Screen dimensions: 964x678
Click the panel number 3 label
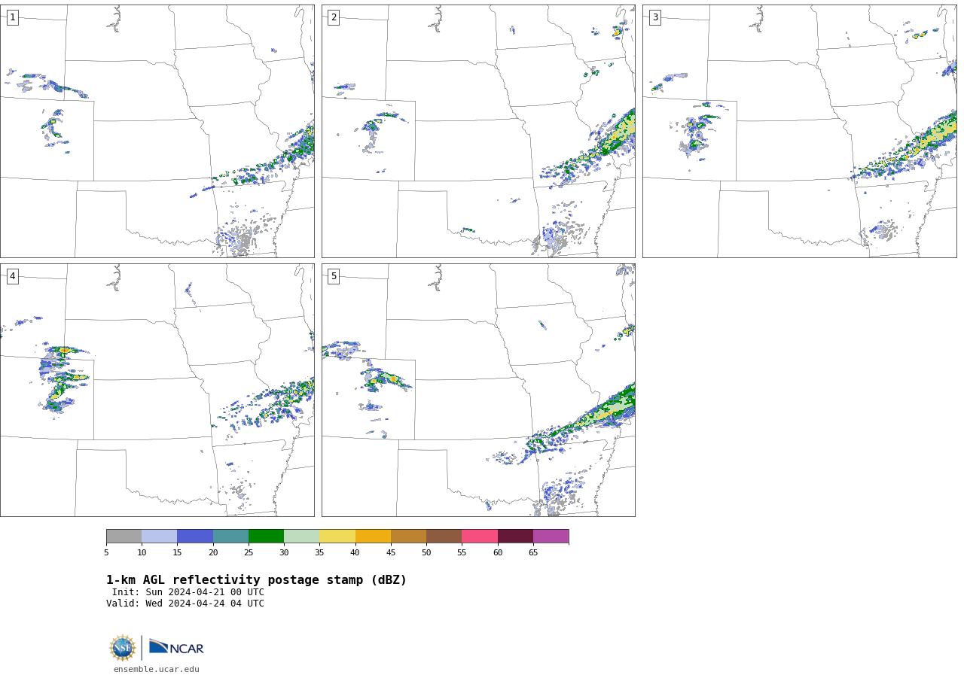click(x=654, y=17)
